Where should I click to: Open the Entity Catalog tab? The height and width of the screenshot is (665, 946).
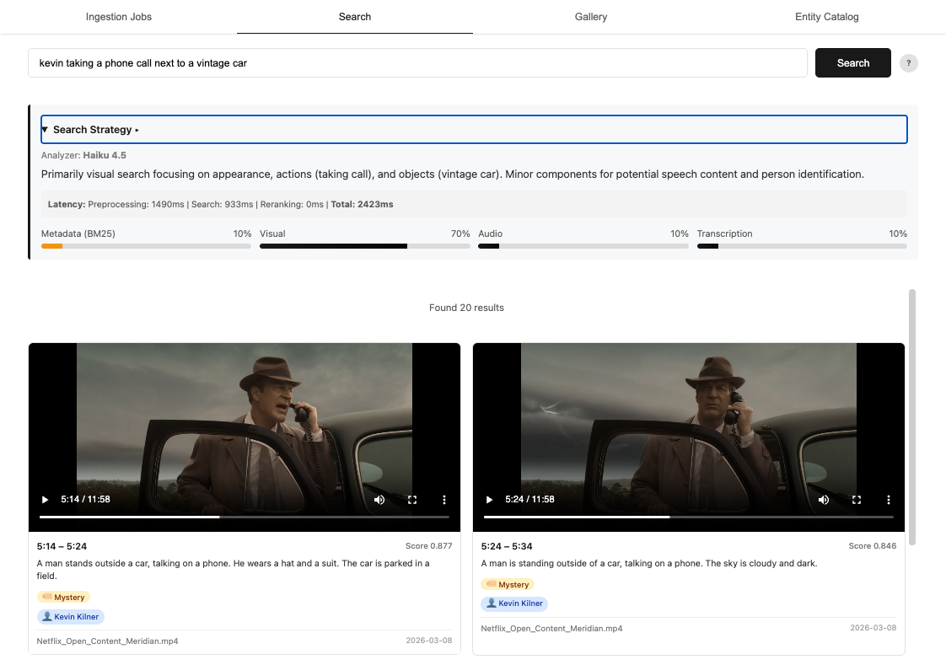click(x=826, y=17)
